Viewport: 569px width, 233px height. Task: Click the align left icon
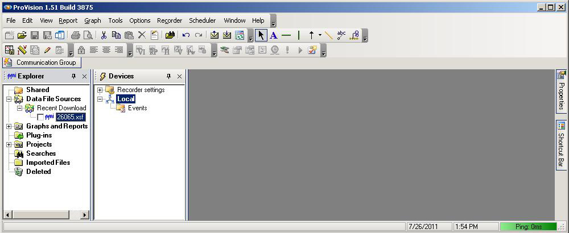94,50
